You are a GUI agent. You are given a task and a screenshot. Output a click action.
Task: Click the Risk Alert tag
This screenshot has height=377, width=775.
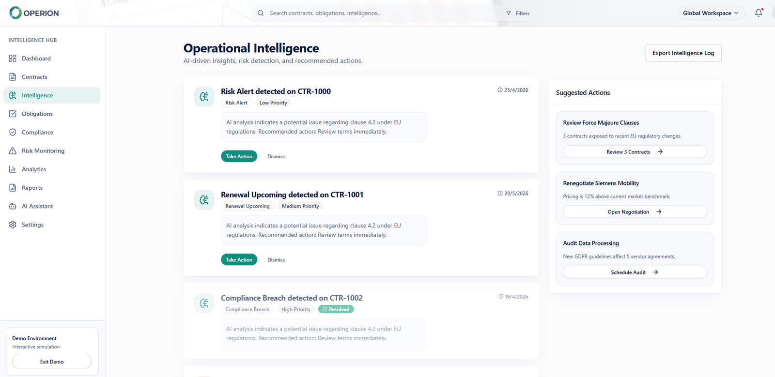(x=236, y=103)
